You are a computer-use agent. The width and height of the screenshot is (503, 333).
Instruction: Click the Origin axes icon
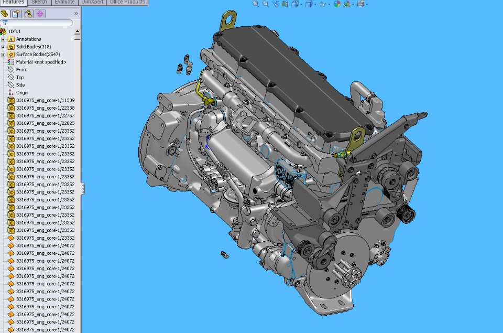[x=11, y=93]
